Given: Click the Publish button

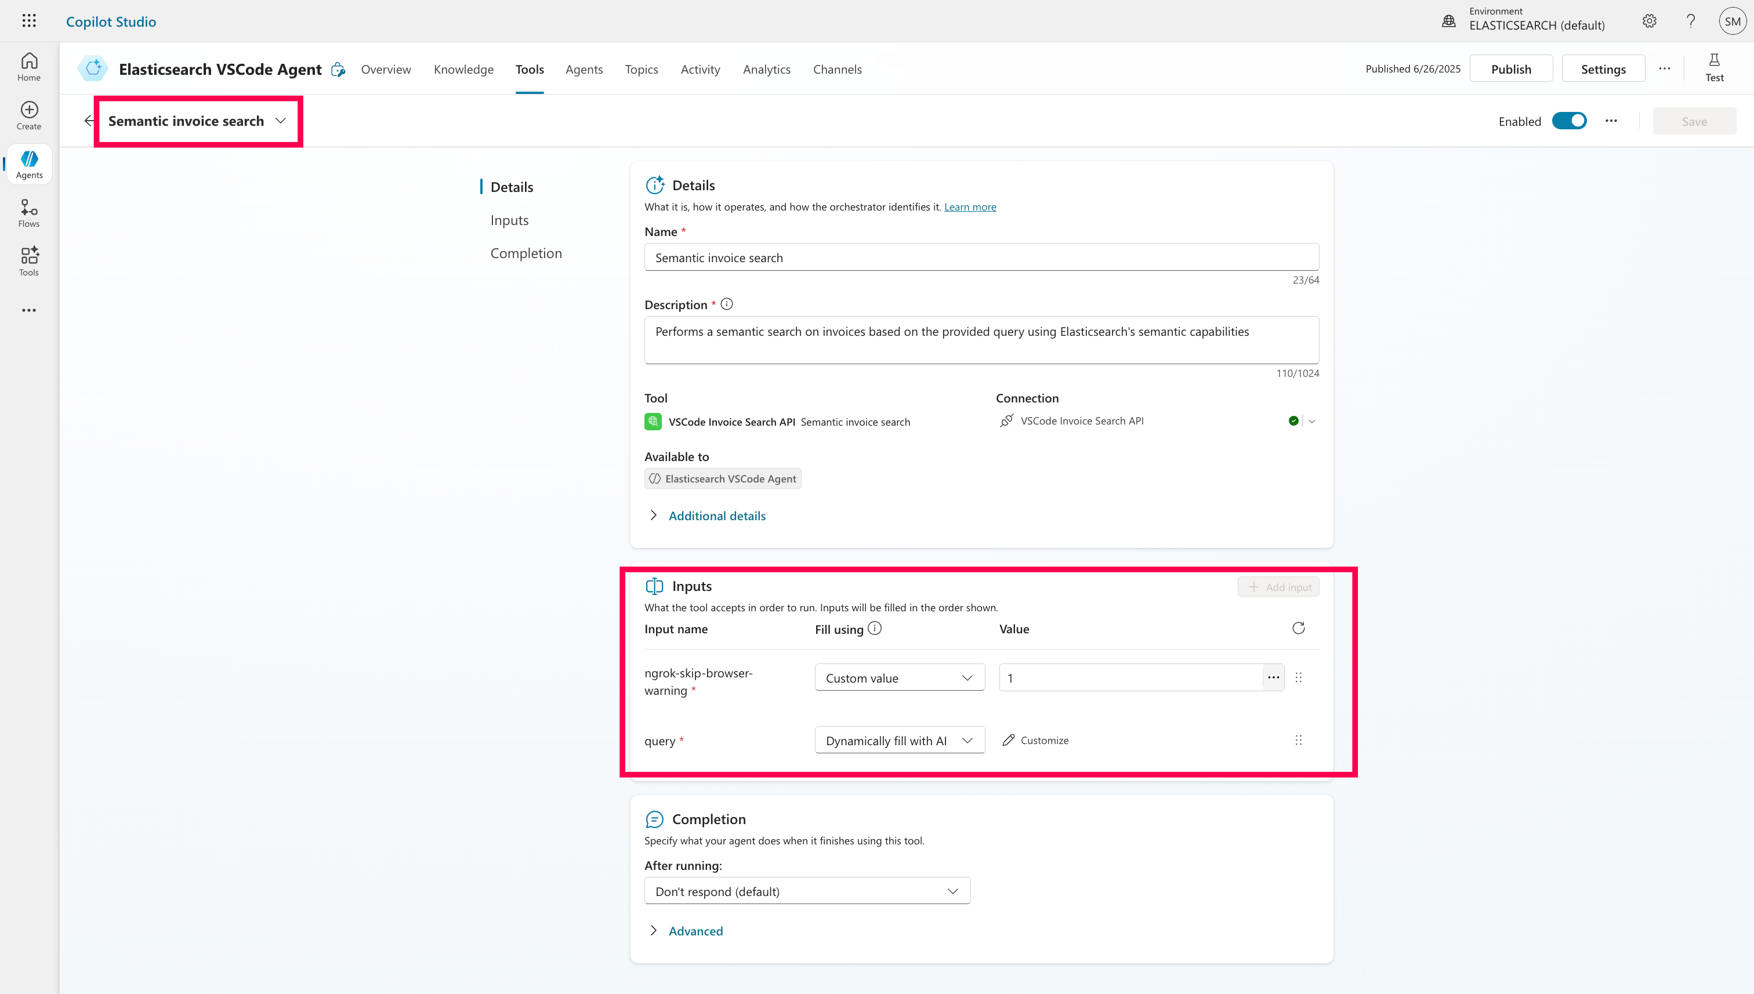Looking at the screenshot, I should pos(1510,68).
